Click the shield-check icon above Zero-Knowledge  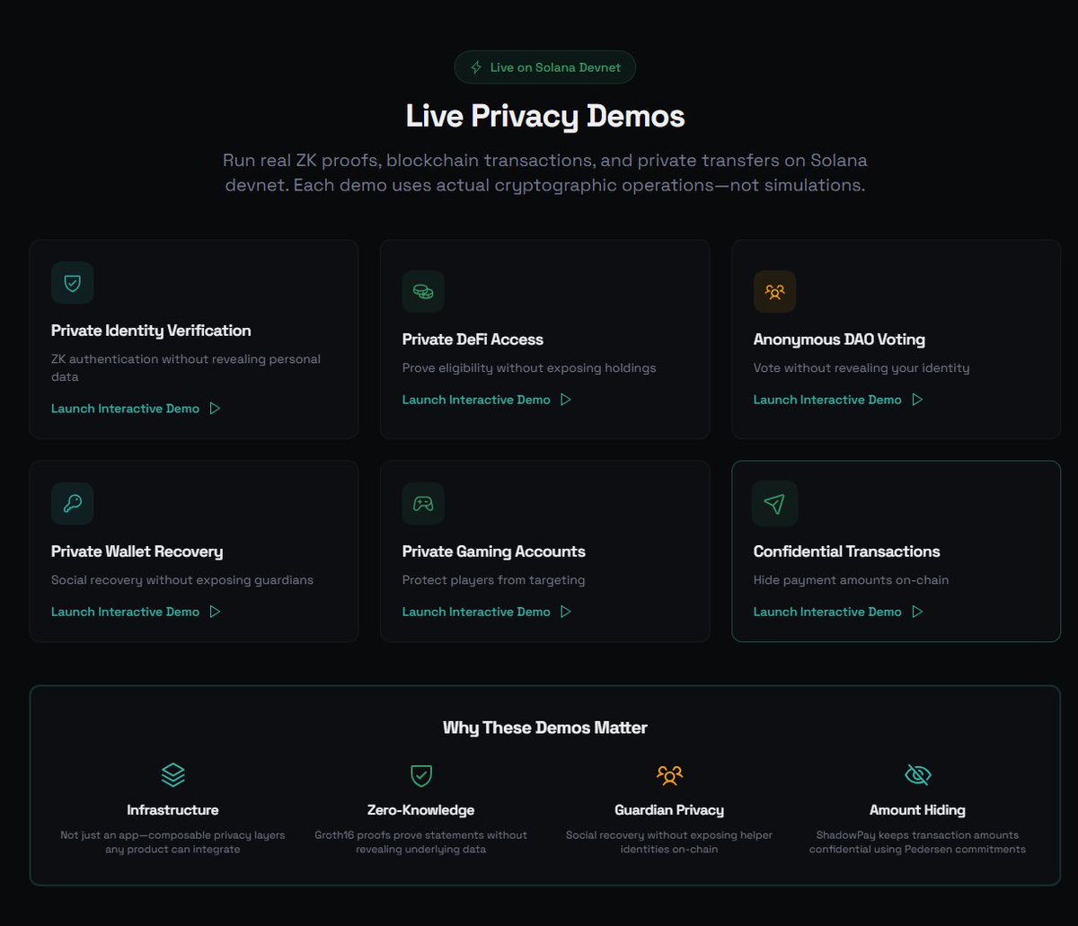point(420,773)
